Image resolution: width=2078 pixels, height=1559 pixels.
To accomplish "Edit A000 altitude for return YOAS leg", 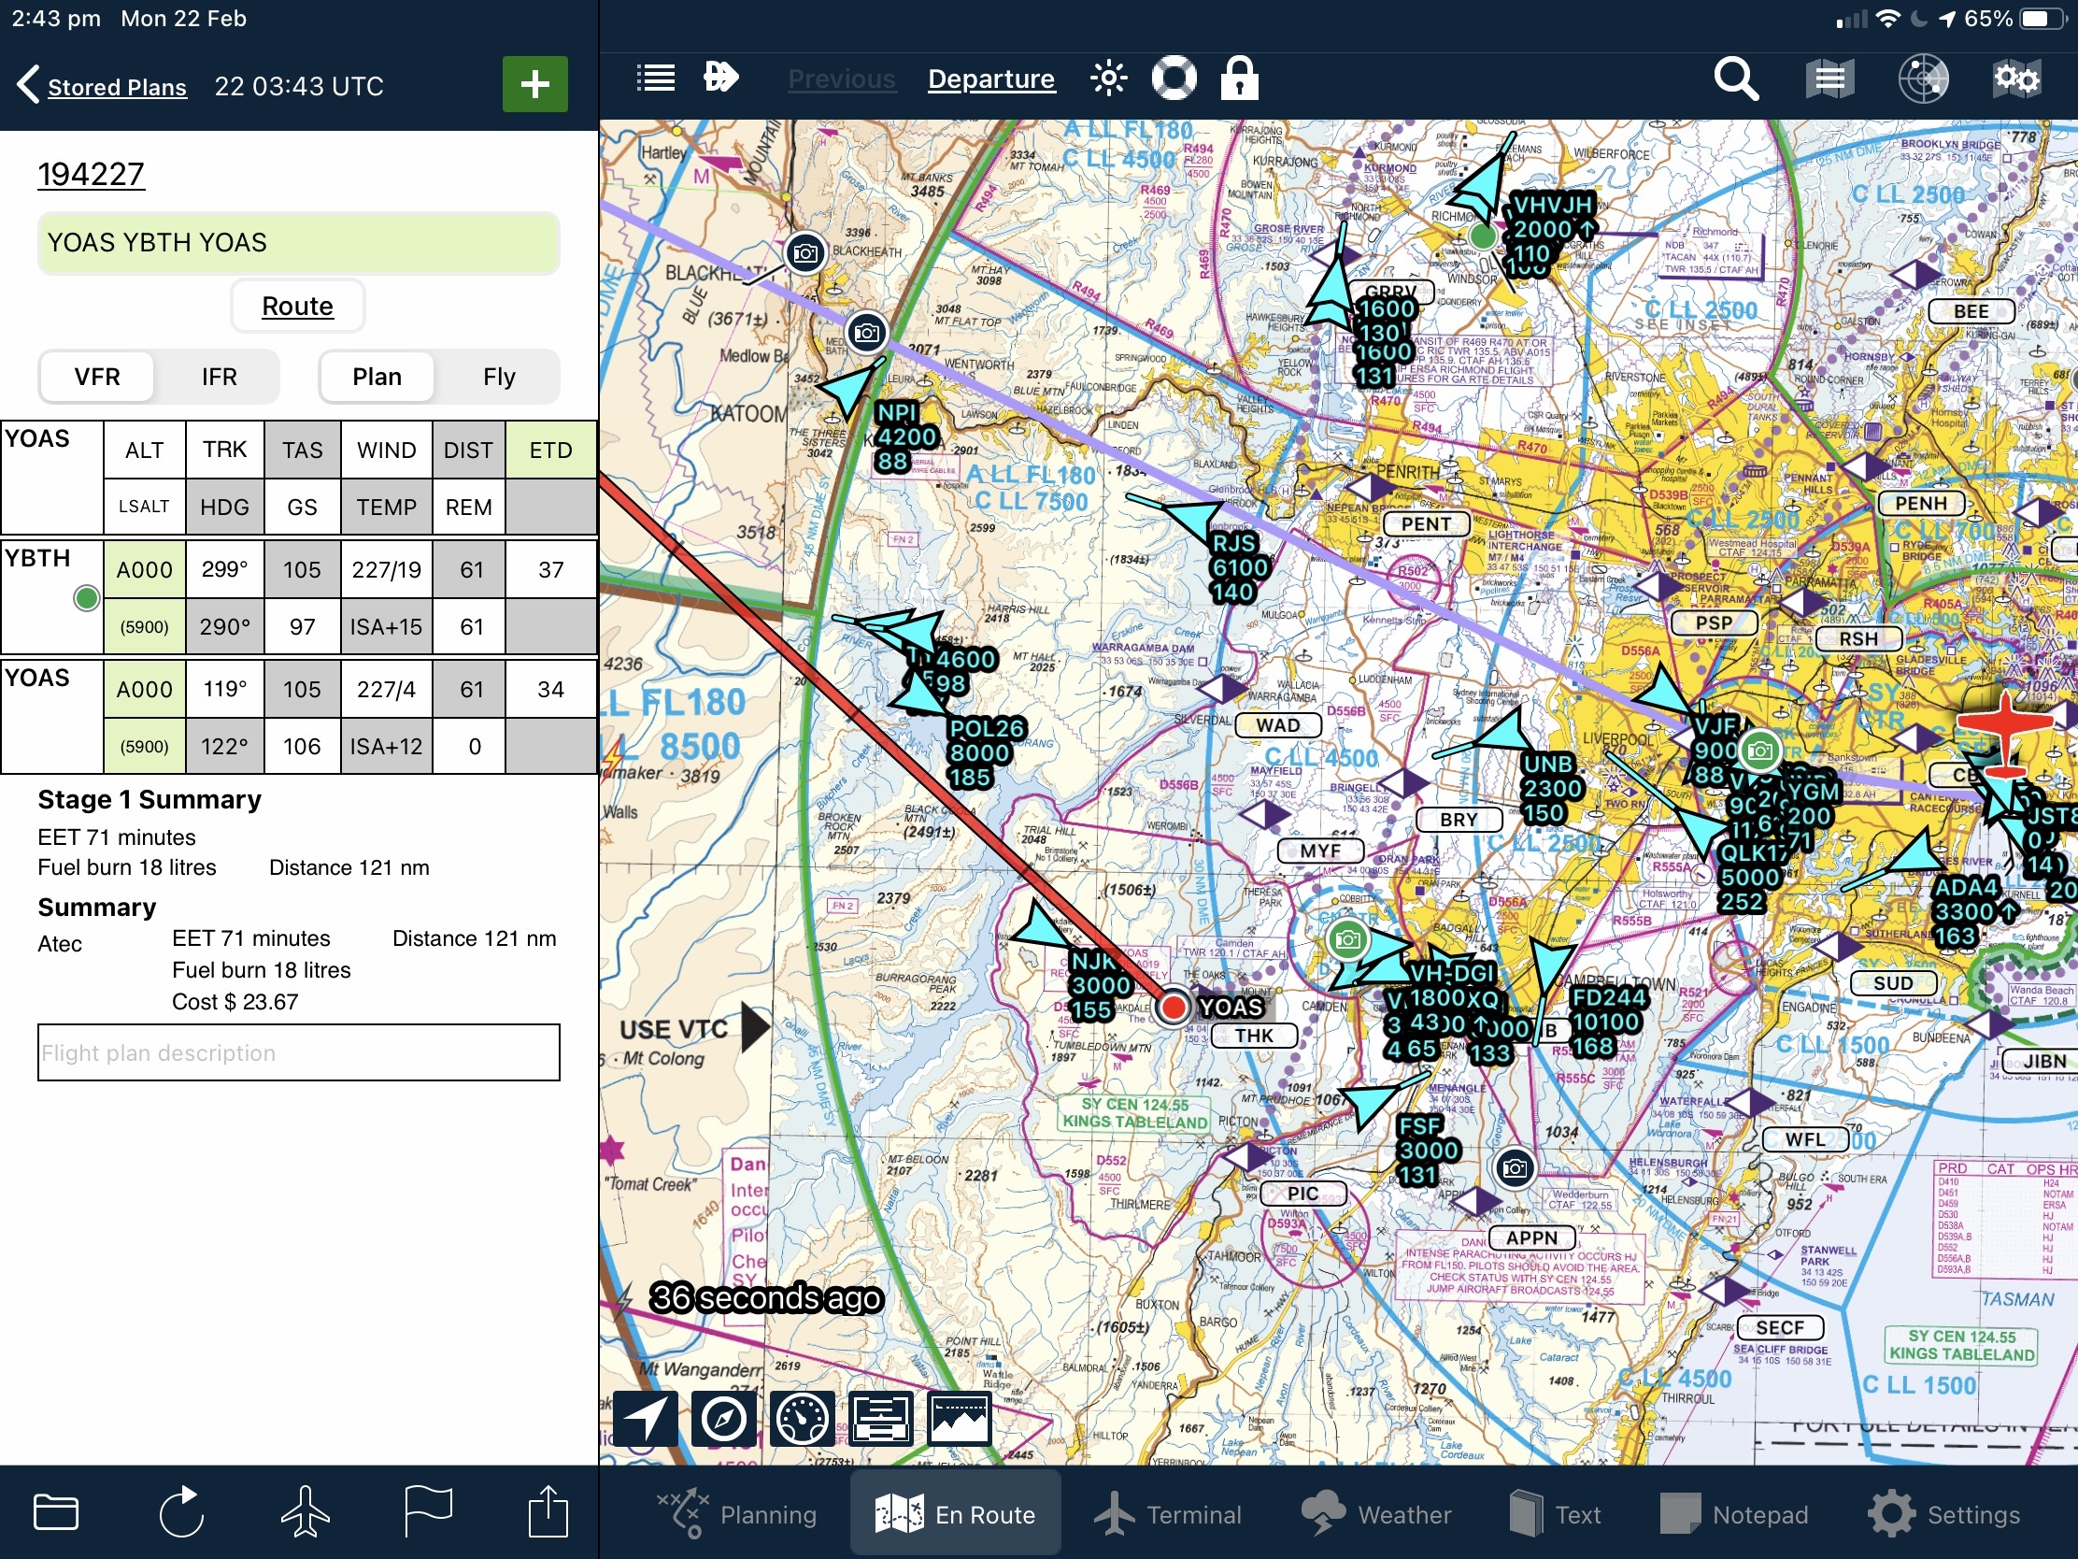I will pos(145,690).
